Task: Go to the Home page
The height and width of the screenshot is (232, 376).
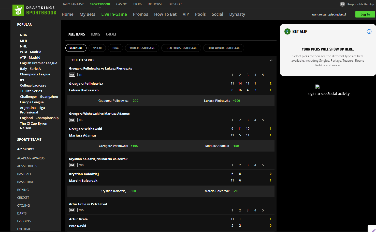Action: (x=68, y=14)
